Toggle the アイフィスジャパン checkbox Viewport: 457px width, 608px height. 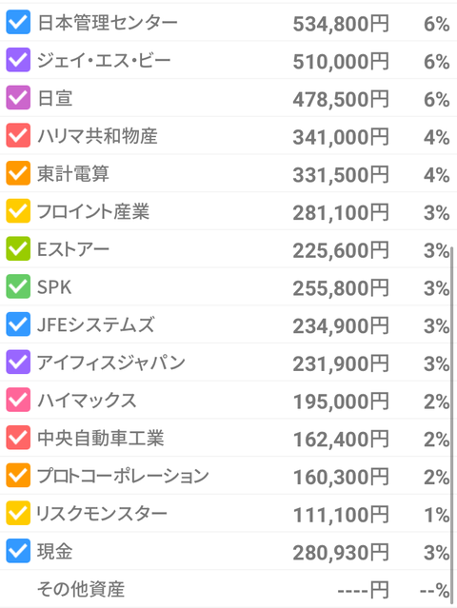coord(18,363)
